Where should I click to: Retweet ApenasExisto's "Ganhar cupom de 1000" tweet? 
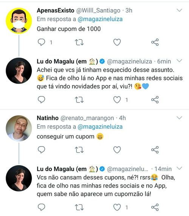point(79,42)
